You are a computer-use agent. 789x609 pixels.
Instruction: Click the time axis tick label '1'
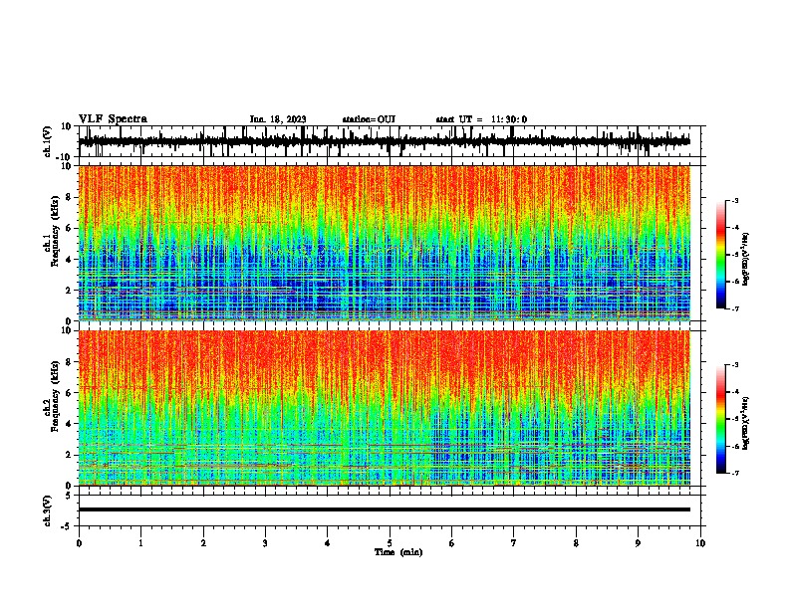[140, 543]
